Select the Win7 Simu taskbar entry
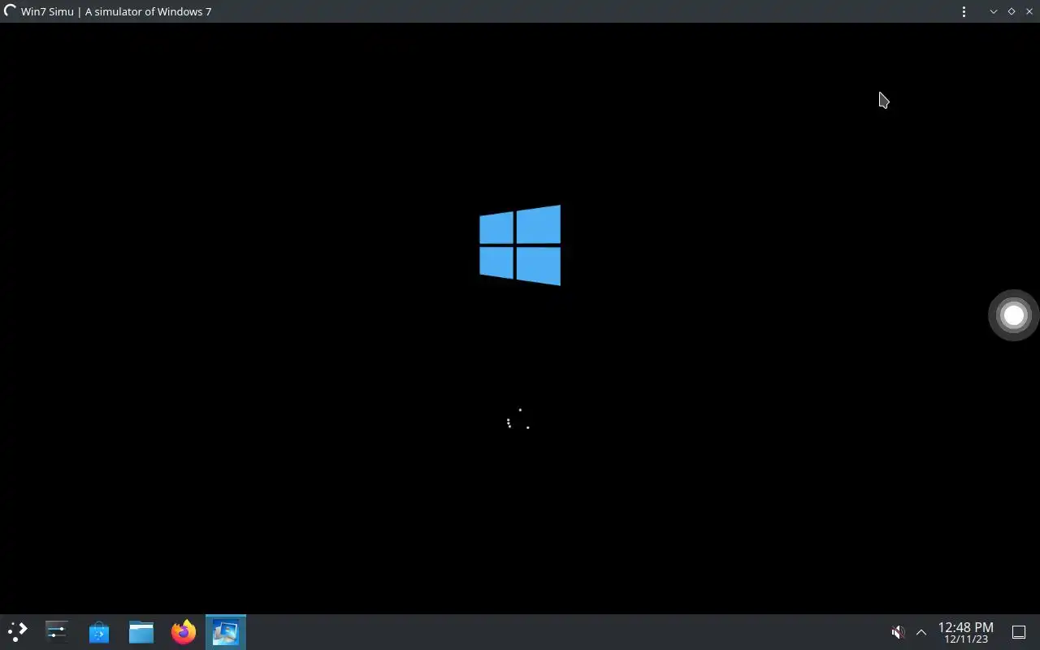 coord(226,631)
